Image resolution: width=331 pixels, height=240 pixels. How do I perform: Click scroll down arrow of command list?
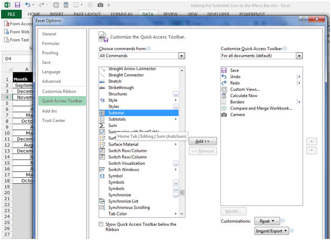pos(182,214)
